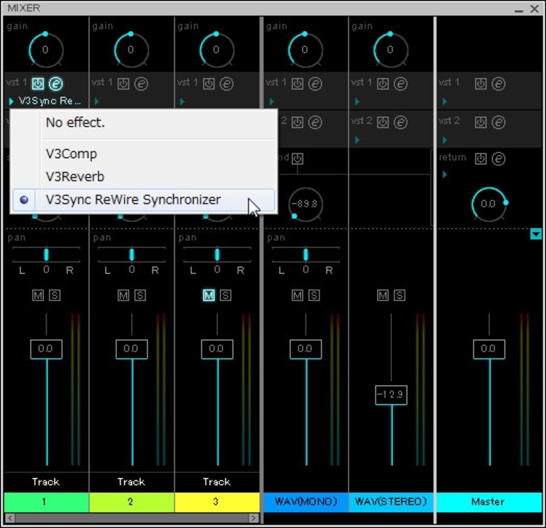Toggle Master vst 2 power icon

[480, 122]
